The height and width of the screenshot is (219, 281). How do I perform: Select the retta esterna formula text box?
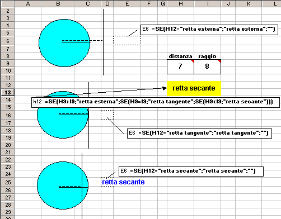209,30
